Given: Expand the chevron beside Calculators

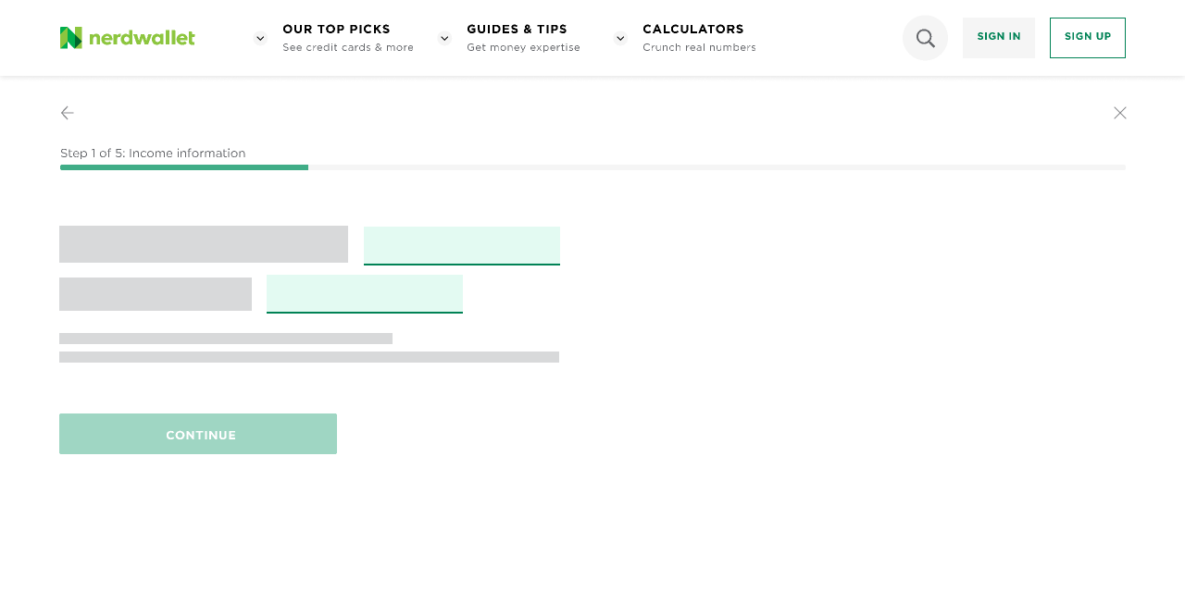Looking at the screenshot, I should pyautogui.click(x=620, y=38).
